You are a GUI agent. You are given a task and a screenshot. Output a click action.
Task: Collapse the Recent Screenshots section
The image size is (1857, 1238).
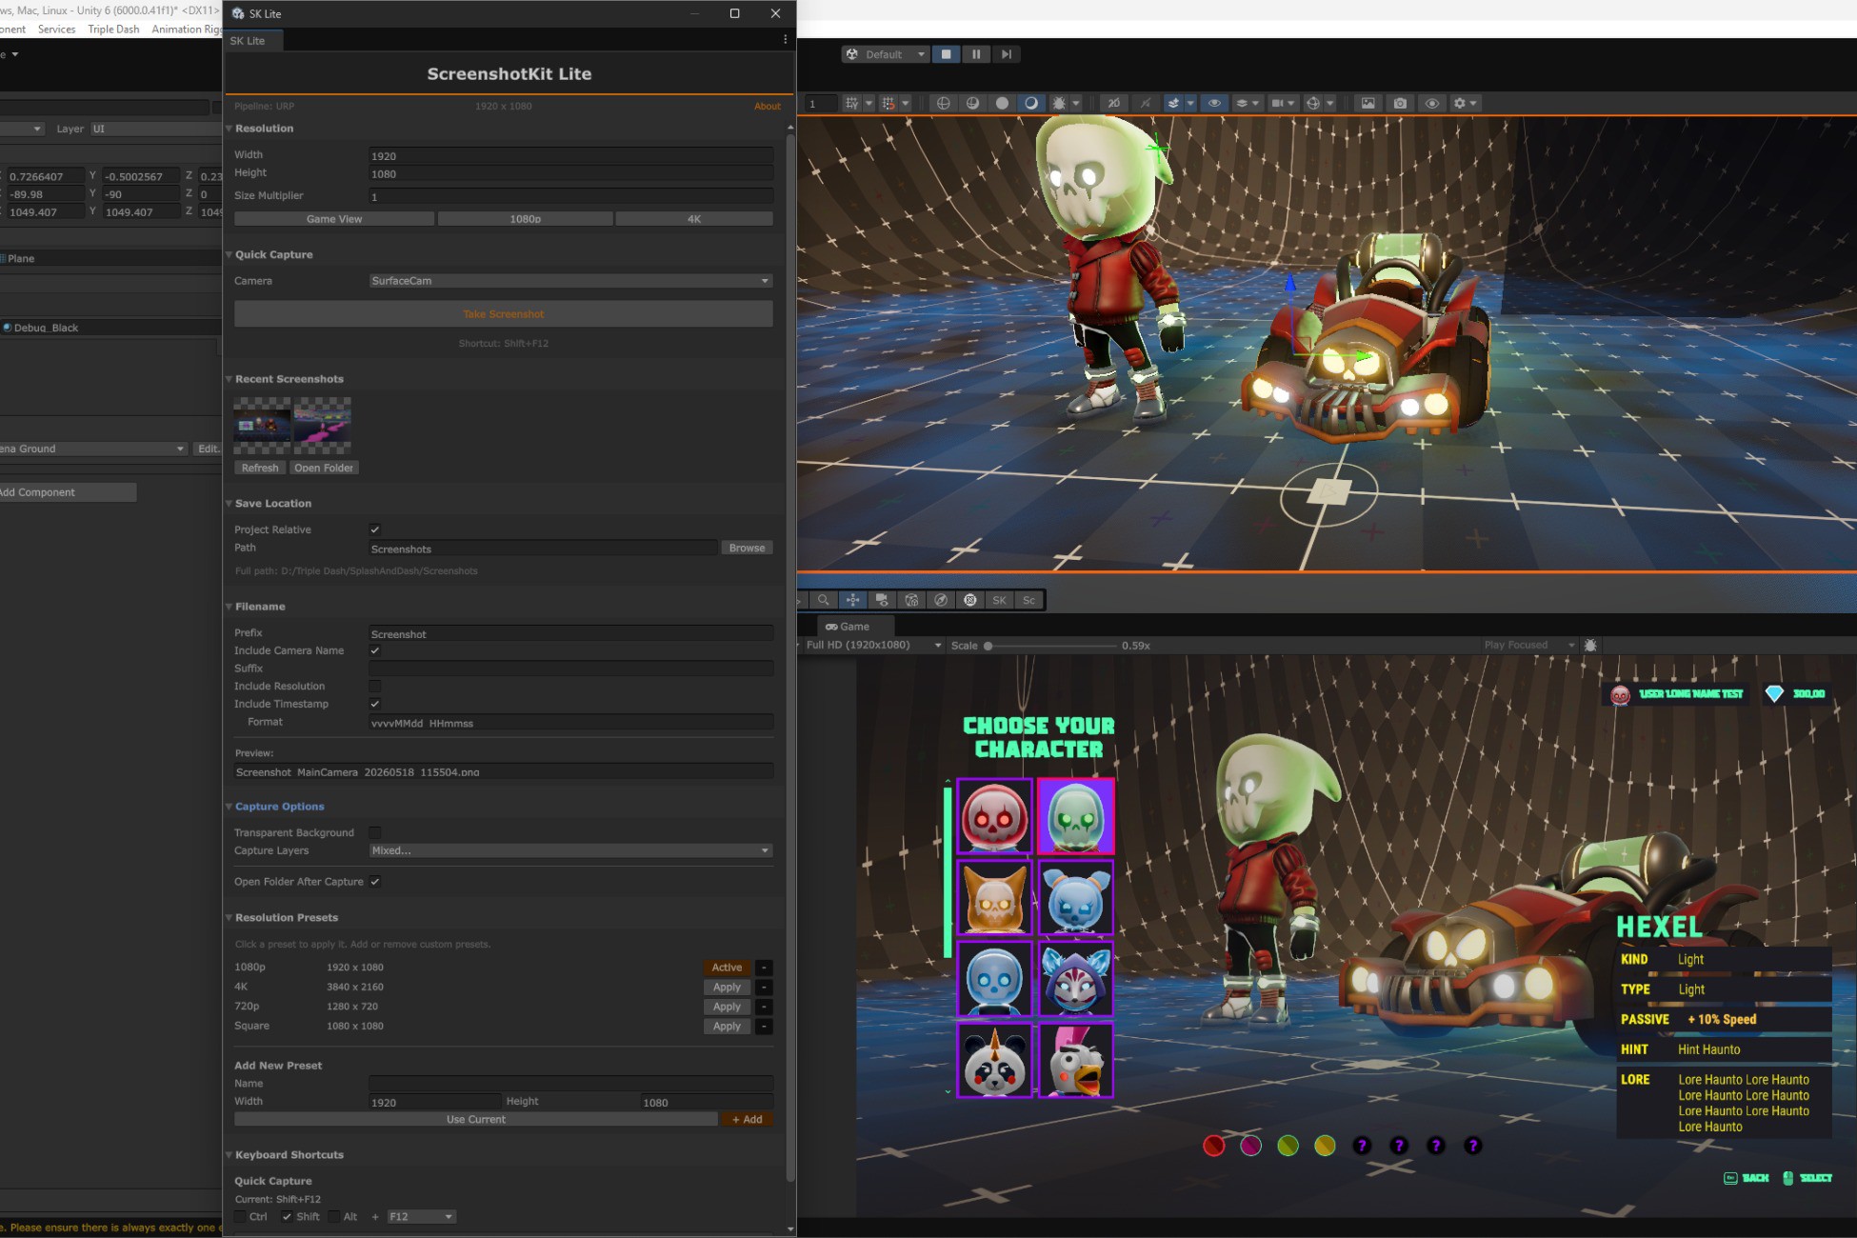tap(230, 379)
